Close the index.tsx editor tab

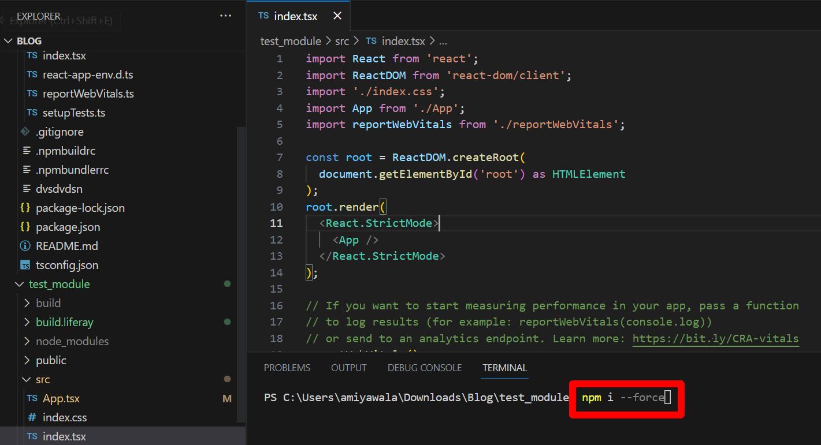coord(337,16)
